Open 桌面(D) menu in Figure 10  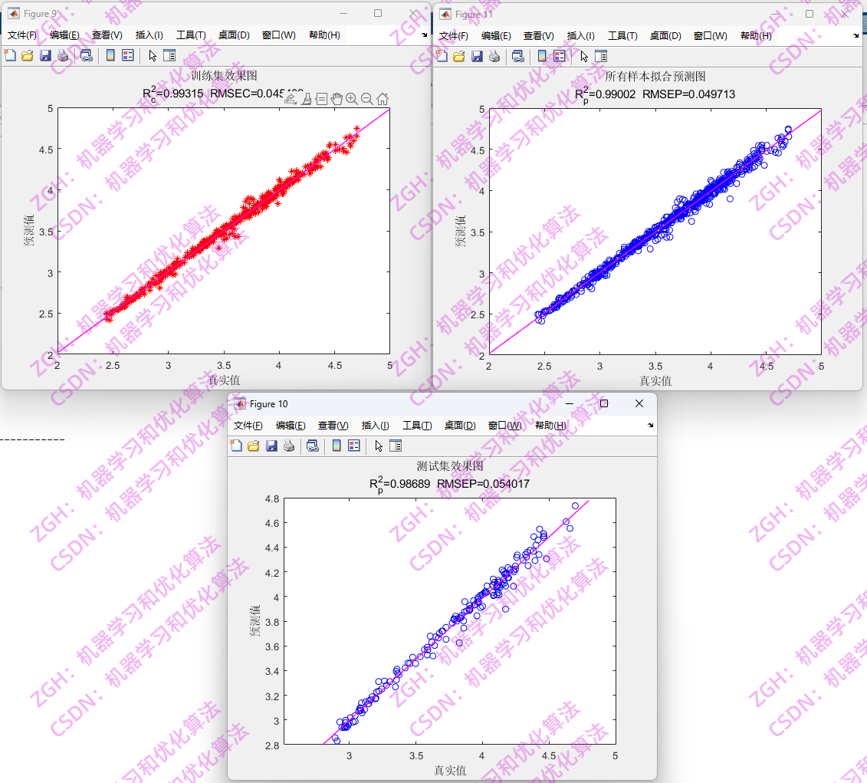tap(459, 425)
